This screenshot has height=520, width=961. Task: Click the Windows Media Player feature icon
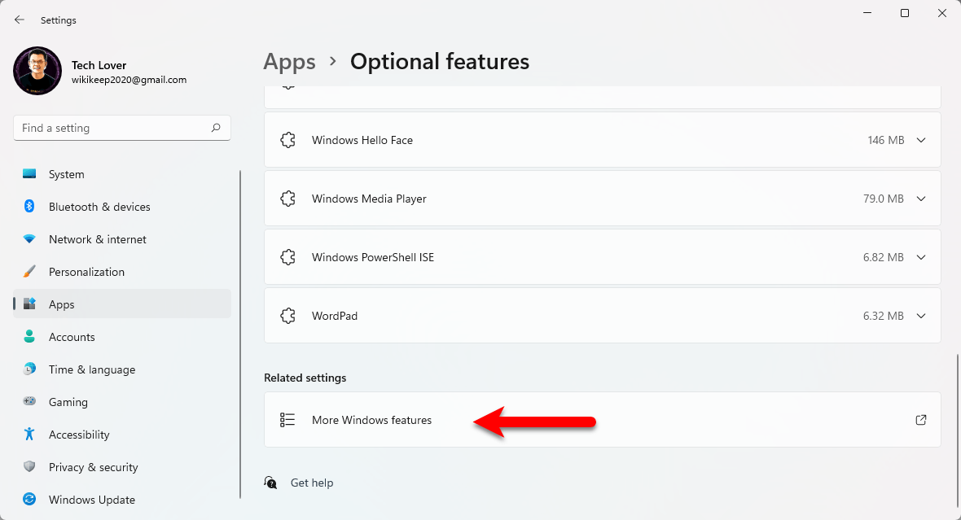288,199
